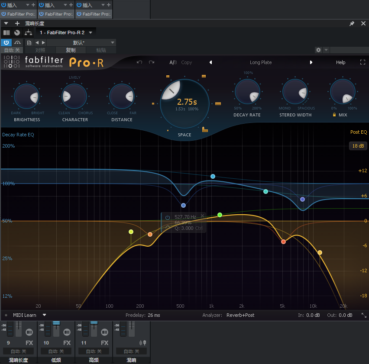
Task: Click the Space knob showing 2.75s
Action: tap(184, 103)
